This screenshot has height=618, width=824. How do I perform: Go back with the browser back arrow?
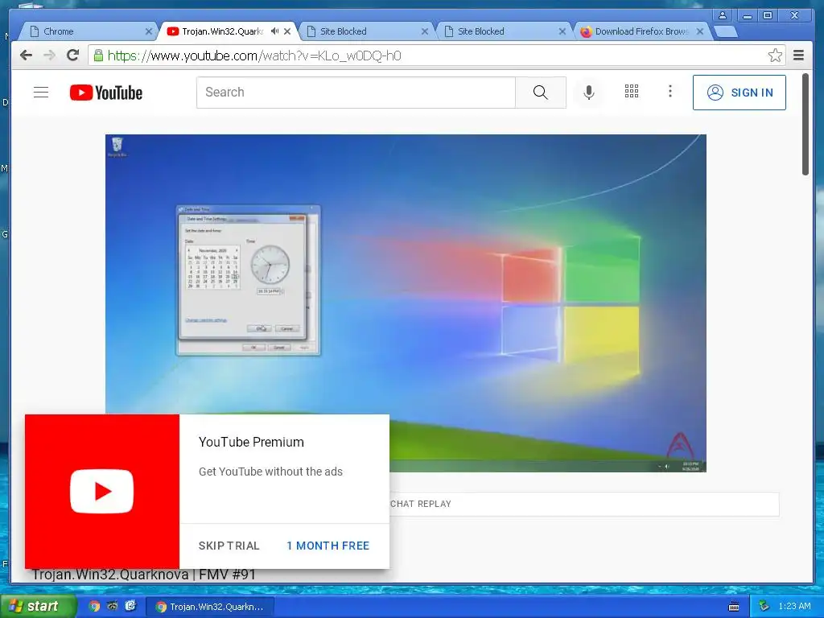(x=26, y=56)
